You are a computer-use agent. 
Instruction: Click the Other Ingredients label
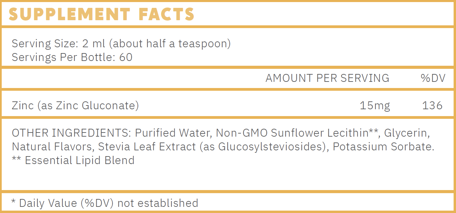(x=72, y=133)
